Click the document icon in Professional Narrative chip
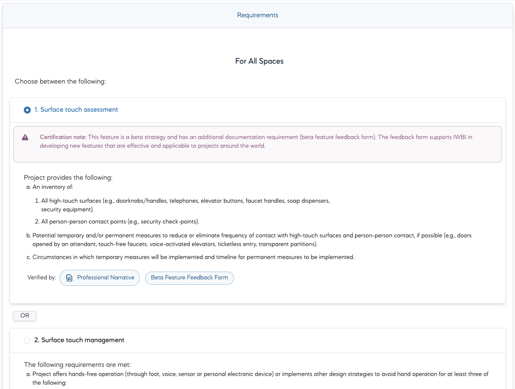515x389 pixels. pyautogui.click(x=69, y=278)
